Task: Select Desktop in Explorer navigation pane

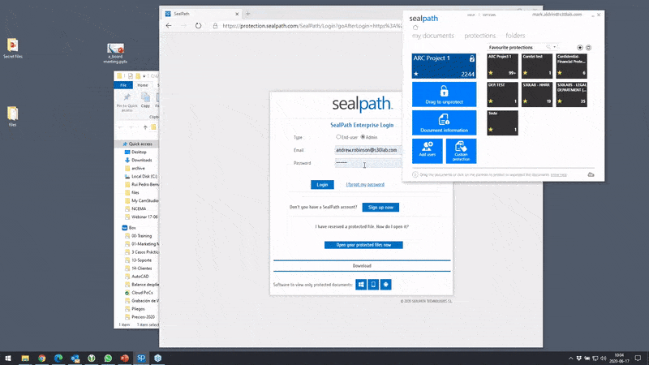Action: 139,152
